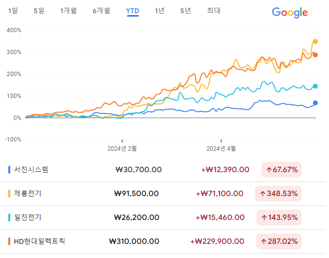Click the gain value +₩229,900.00
This screenshot has height=258, width=329.
[217, 241]
